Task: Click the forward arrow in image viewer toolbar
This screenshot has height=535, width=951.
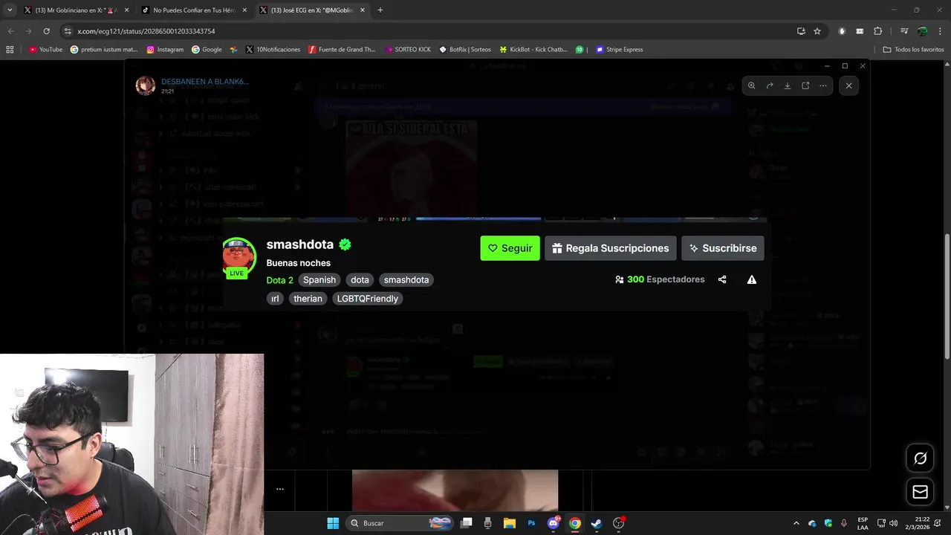Action: coord(770,85)
